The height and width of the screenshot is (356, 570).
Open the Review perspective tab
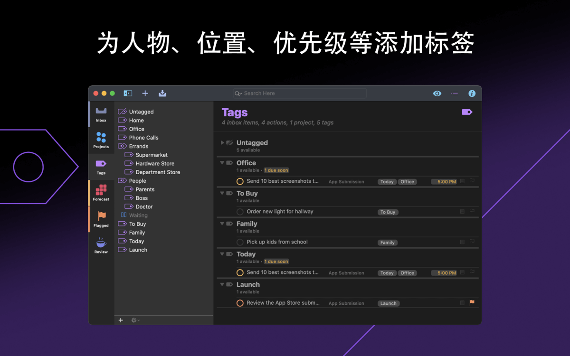101,245
